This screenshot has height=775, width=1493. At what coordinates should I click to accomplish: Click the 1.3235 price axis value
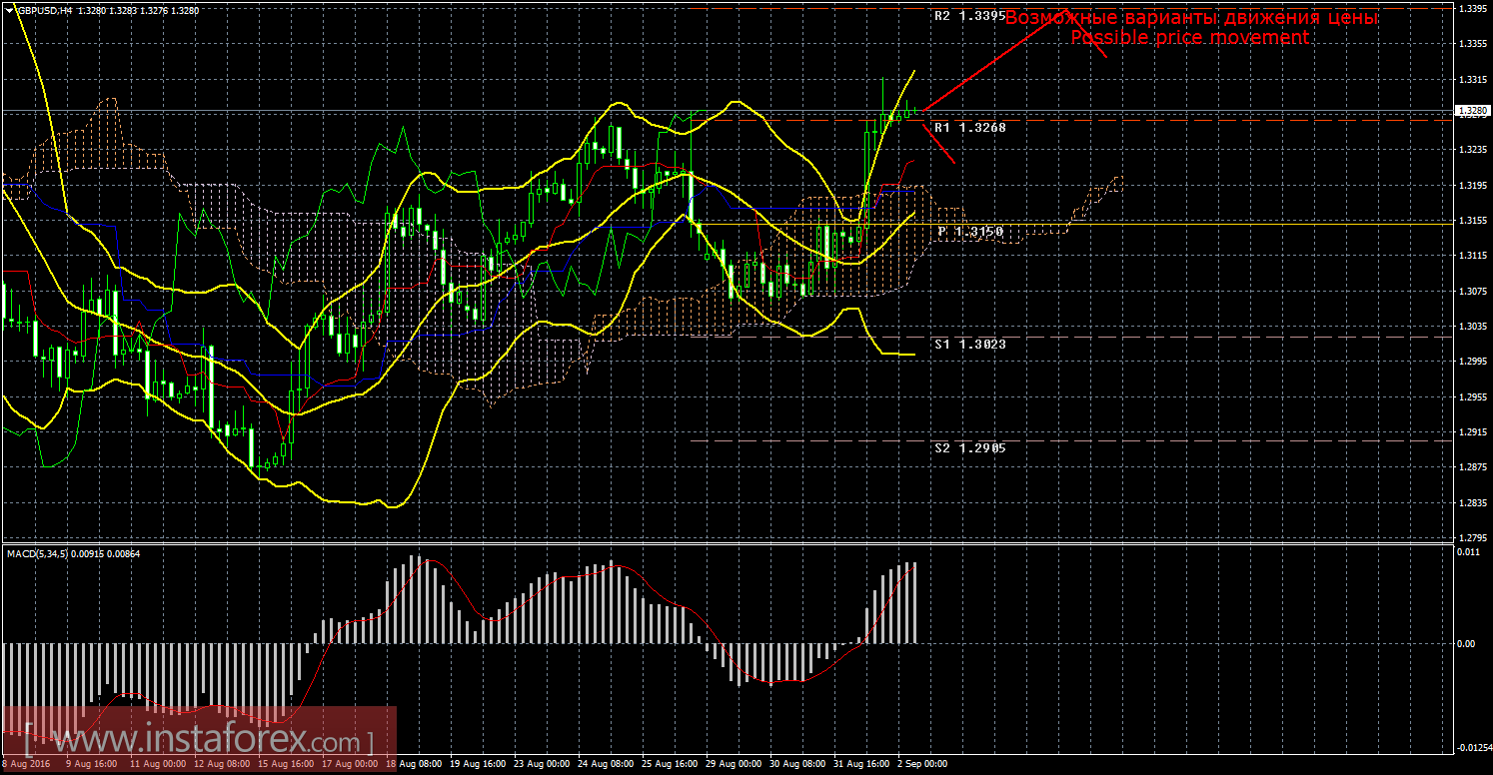(x=1472, y=150)
